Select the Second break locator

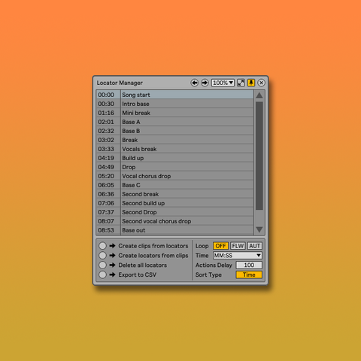[187, 194]
